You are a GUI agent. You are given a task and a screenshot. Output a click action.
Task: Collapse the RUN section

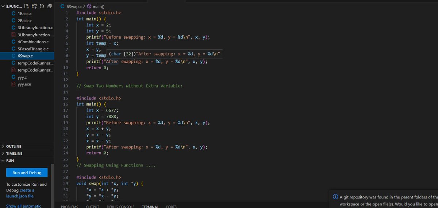tap(27, 161)
